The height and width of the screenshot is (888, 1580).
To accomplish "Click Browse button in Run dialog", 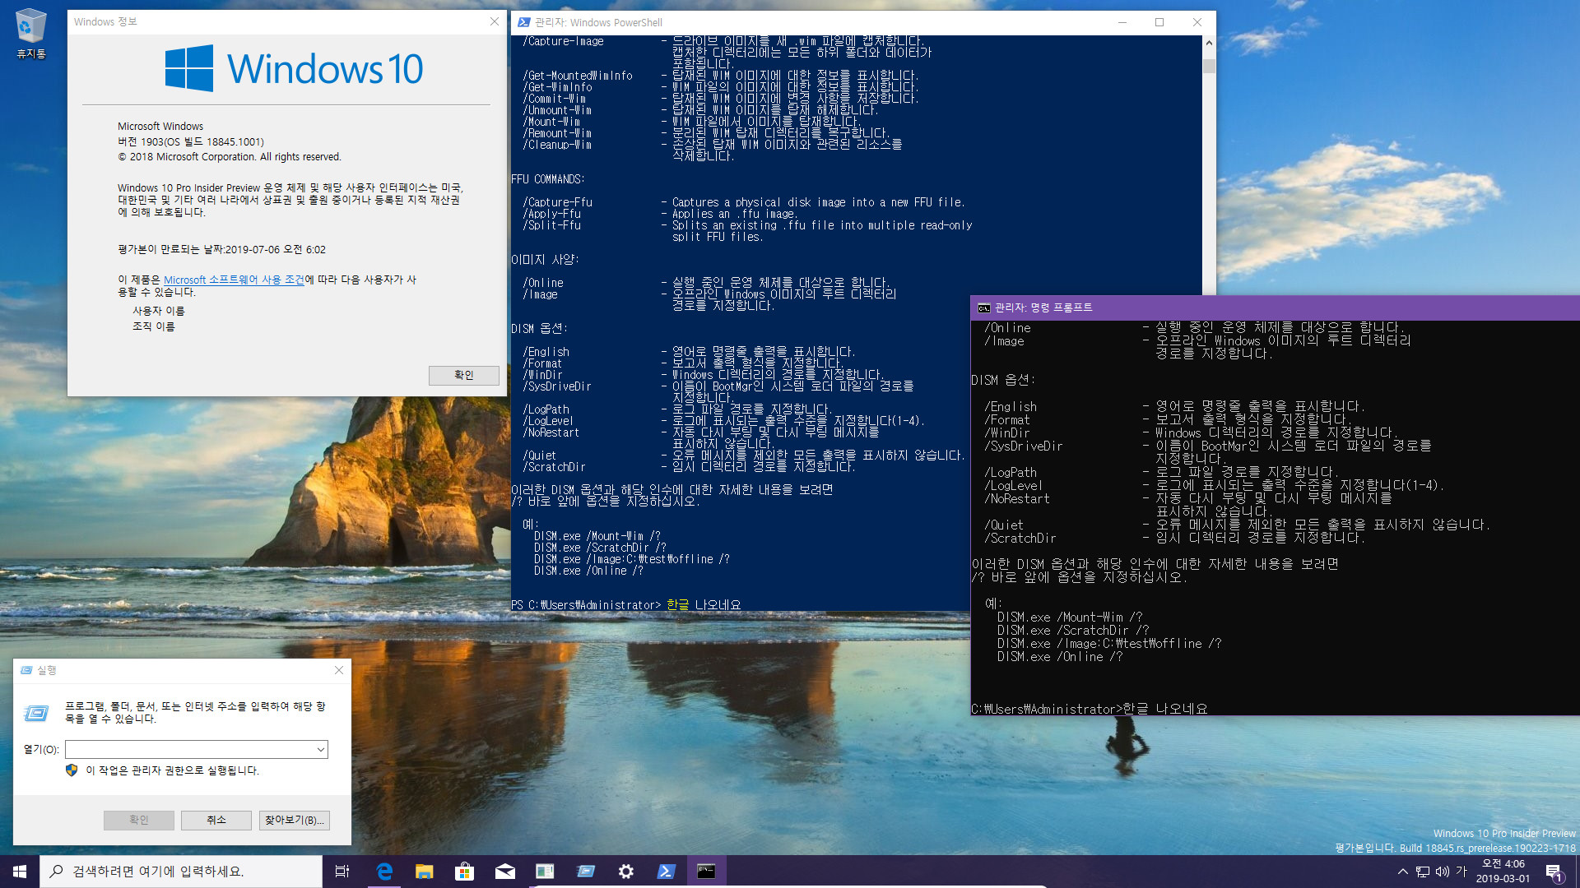I will tap(295, 820).
